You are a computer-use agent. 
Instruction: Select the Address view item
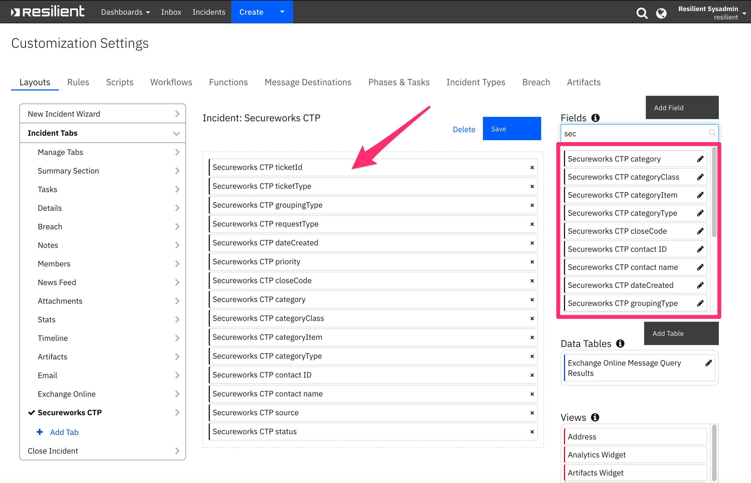pyautogui.click(x=635, y=437)
